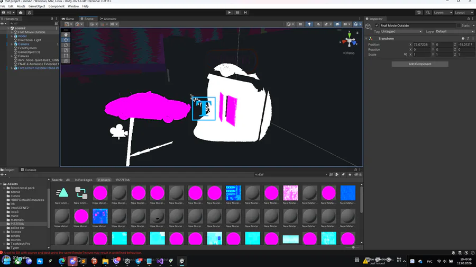The image size is (476, 267).
Task: Toggle the scene gizmo rotation lock
Action: 358,32
